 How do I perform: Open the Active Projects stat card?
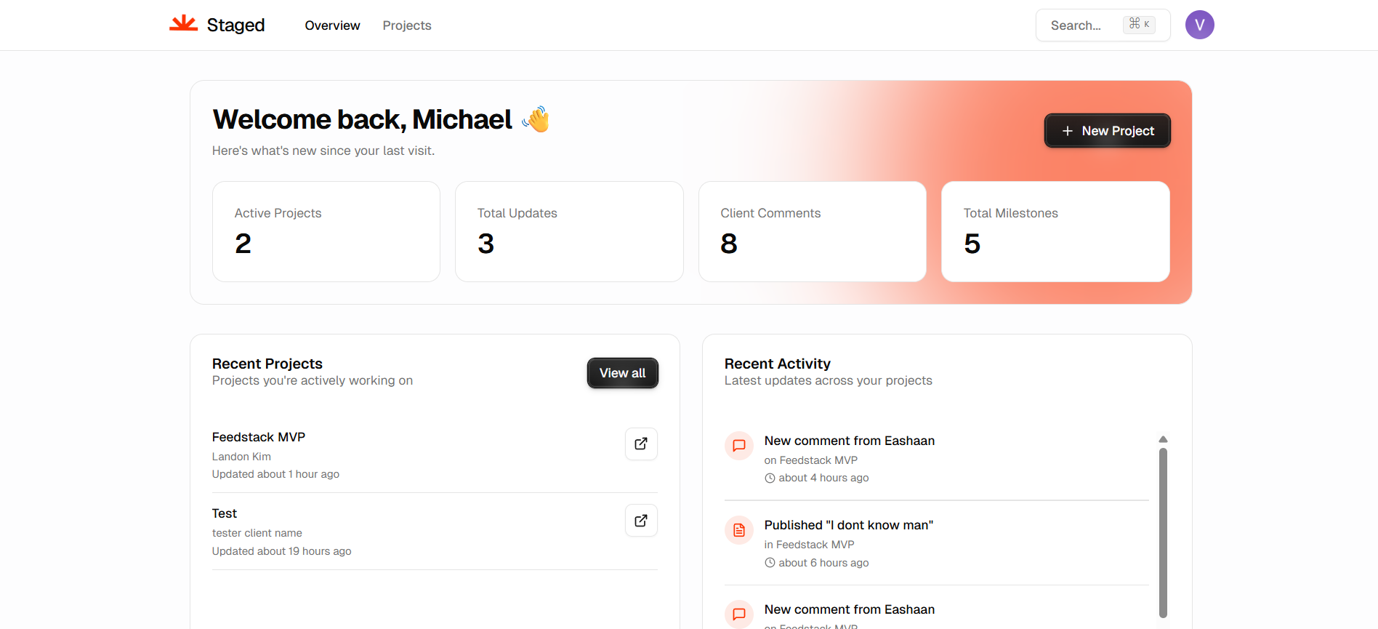click(x=326, y=231)
